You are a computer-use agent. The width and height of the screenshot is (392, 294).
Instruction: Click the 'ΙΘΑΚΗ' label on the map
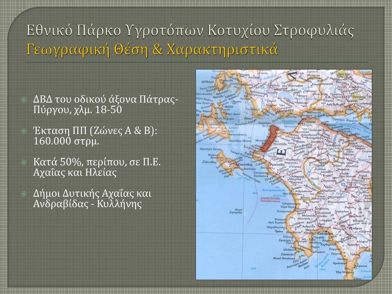pyautogui.click(x=229, y=107)
